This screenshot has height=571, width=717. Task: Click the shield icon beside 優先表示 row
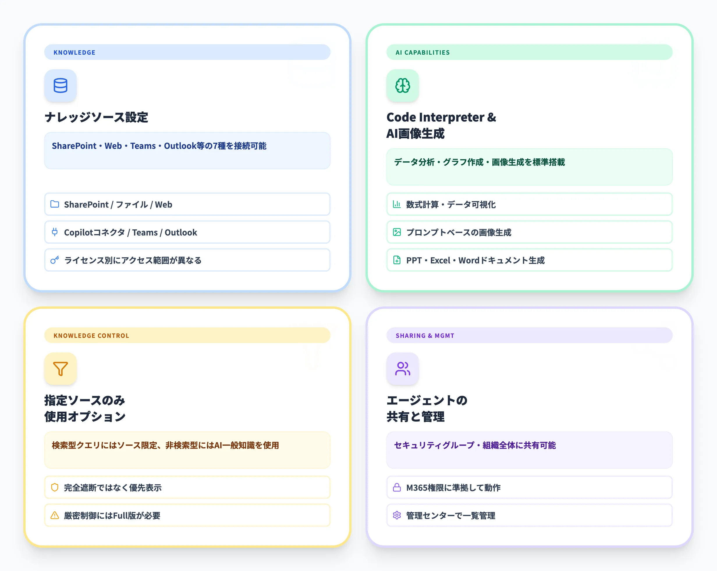point(54,487)
